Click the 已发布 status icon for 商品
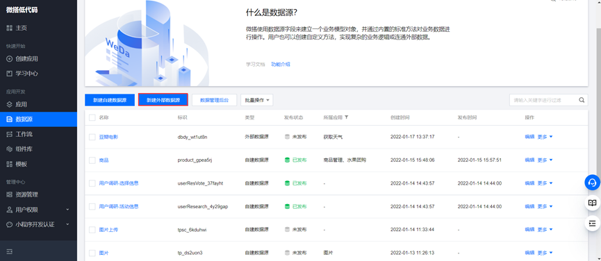This screenshot has height=261, width=601. [287, 160]
